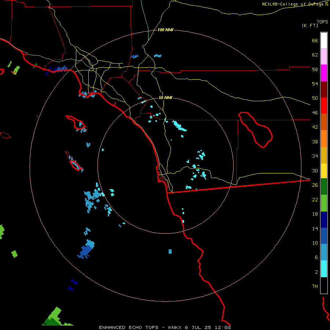Click the navy 22 kft legend swatch

[324, 220]
